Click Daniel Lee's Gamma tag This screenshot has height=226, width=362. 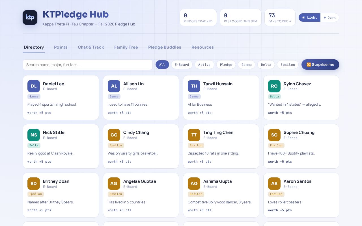34,97
